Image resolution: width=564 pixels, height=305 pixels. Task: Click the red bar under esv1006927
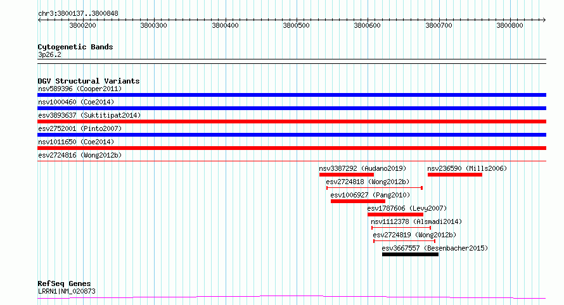pos(358,201)
